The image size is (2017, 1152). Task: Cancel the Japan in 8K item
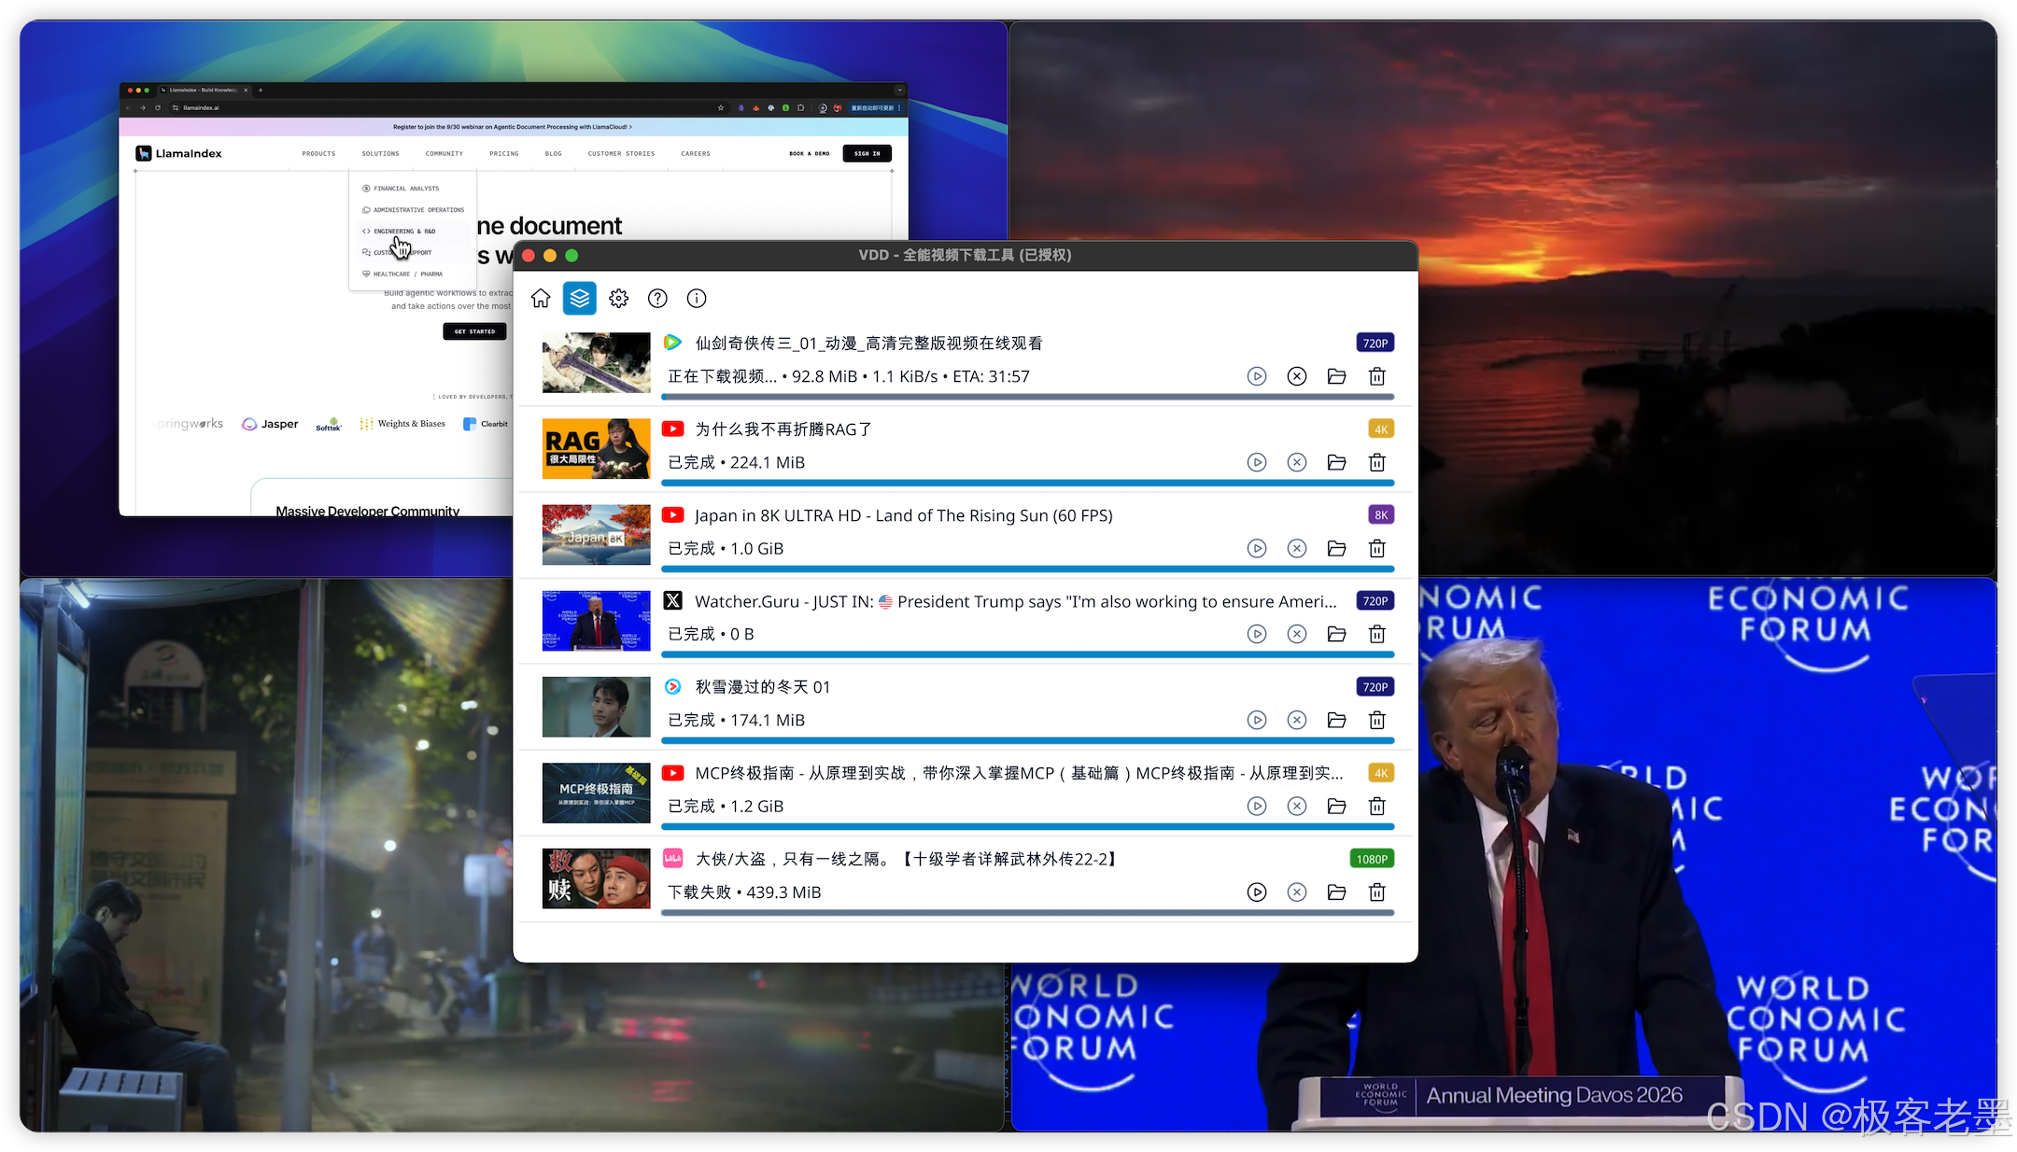point(1297,548)
